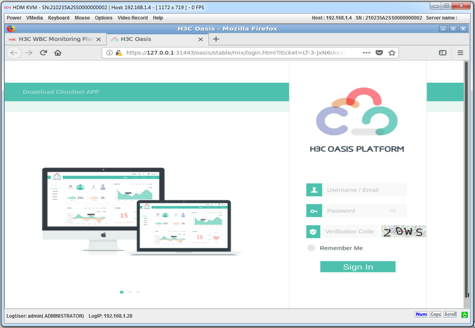Close the Firefox window inside KVM

[x=463, y=29]
